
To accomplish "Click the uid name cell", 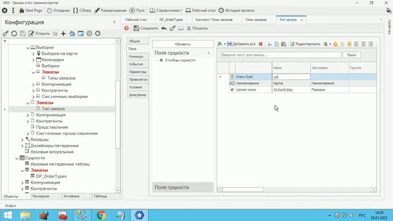I will (x=291, y=77).
